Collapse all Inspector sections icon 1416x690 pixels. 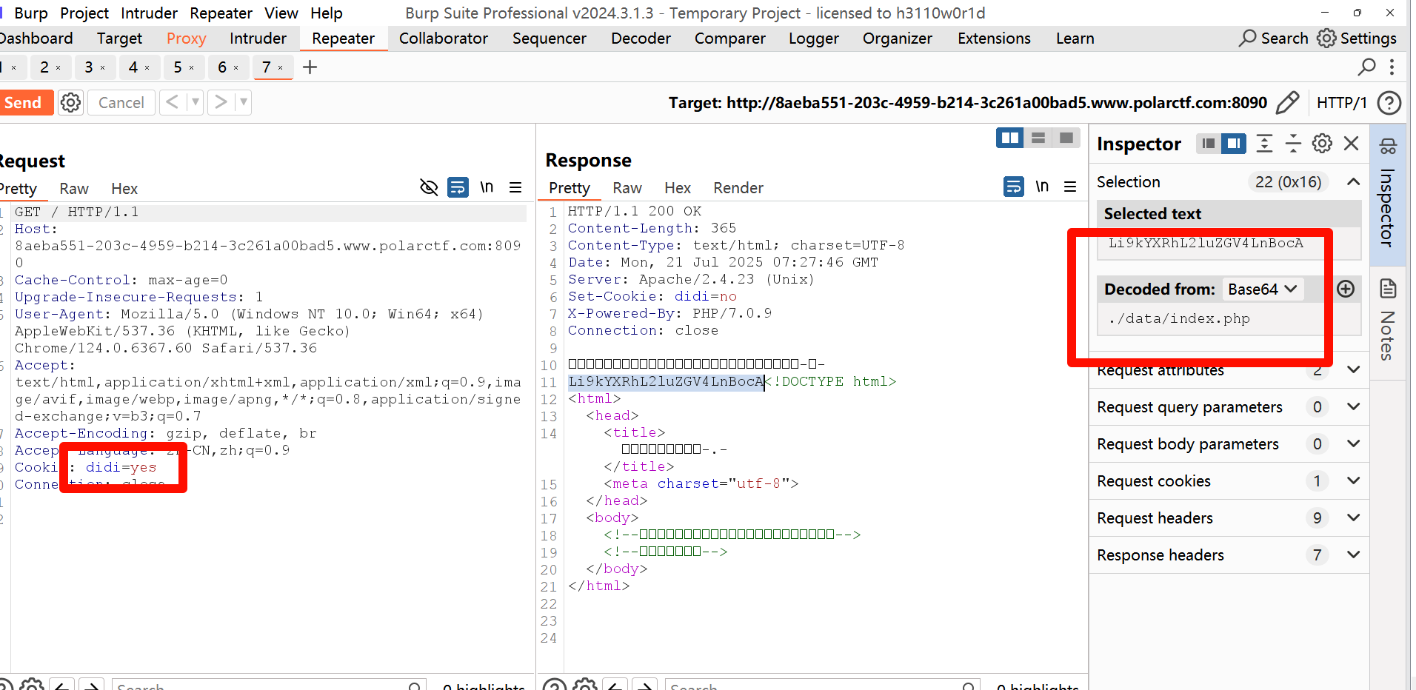(x=1293, y=144)
